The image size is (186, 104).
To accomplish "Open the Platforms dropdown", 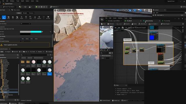I will [x=54, y=7].
